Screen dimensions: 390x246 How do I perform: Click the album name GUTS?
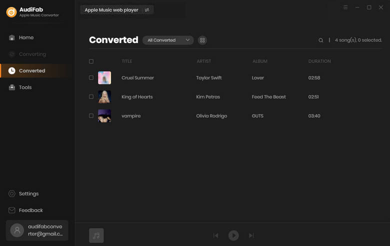coord(257,116)
